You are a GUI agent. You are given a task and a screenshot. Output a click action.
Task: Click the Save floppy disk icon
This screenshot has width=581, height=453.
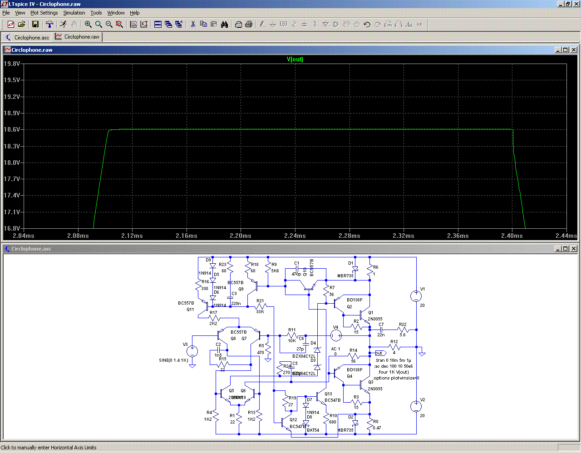click(x=35, y=25)
